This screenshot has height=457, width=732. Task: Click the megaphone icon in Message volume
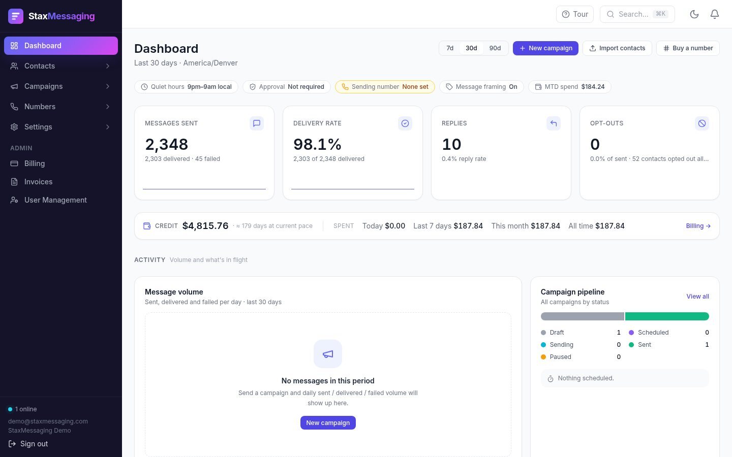328,354
